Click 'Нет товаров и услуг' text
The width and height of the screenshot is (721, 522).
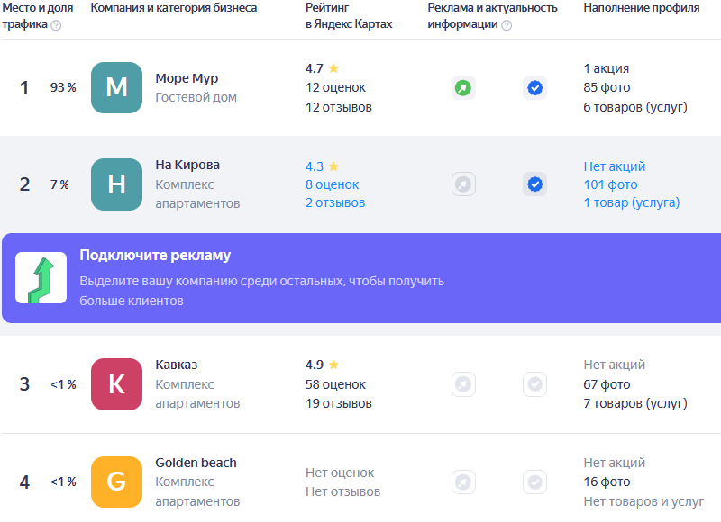643,501
